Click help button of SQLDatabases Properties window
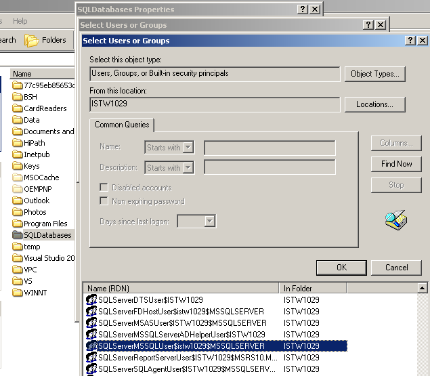 [x=303, y=9]
